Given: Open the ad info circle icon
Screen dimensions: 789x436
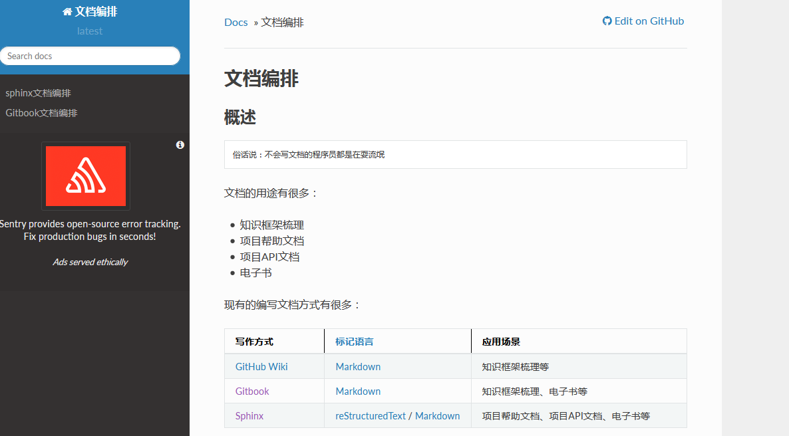Looking at the screenshot, I should (x=180, y=145).
